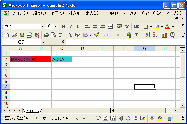The height and width of the screenshot is (124, 187).
Task: Open AutoSum dropdown arrow
Action: pyautogui.click(x=142, y=35)
